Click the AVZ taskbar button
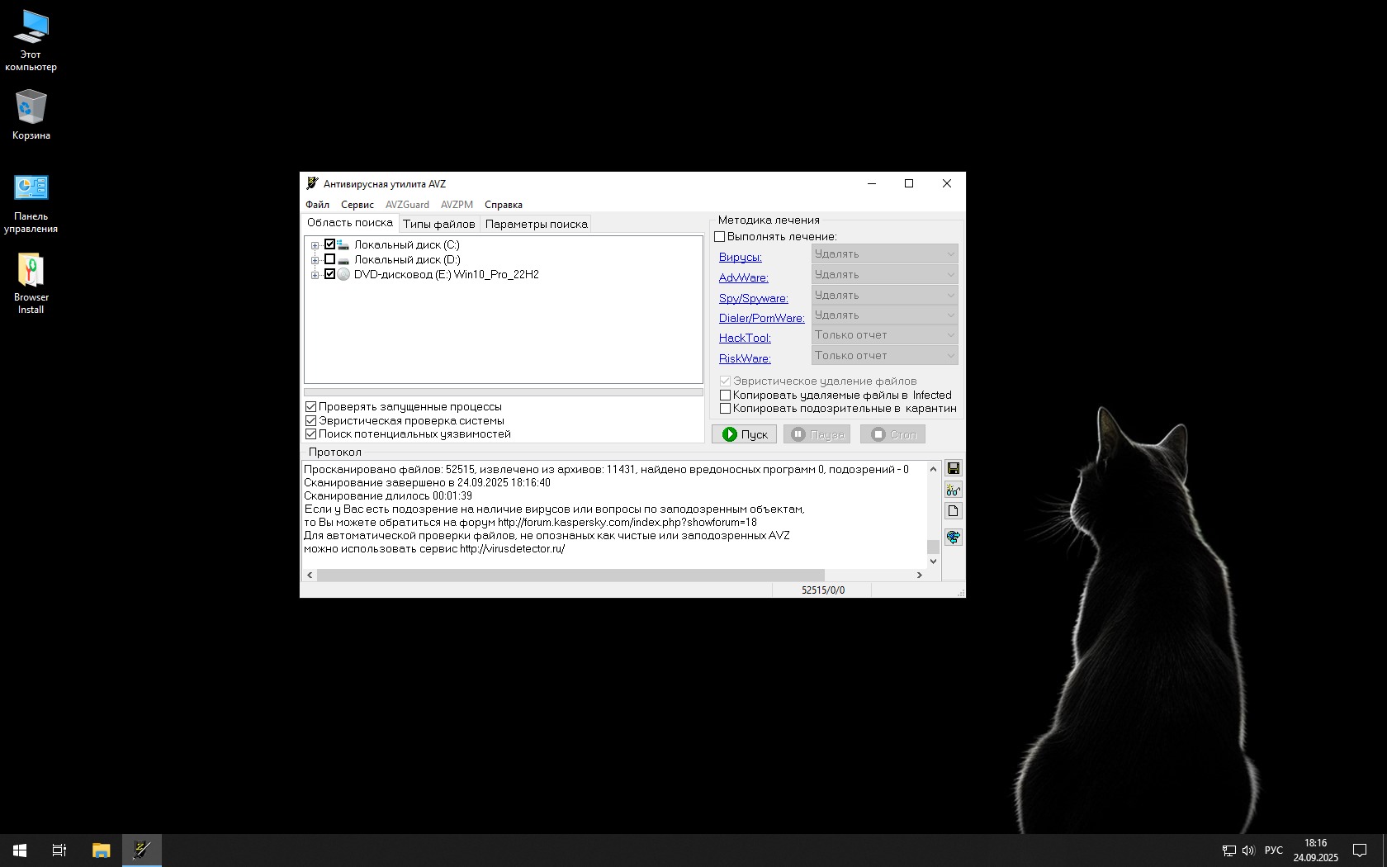 (142, 850)
